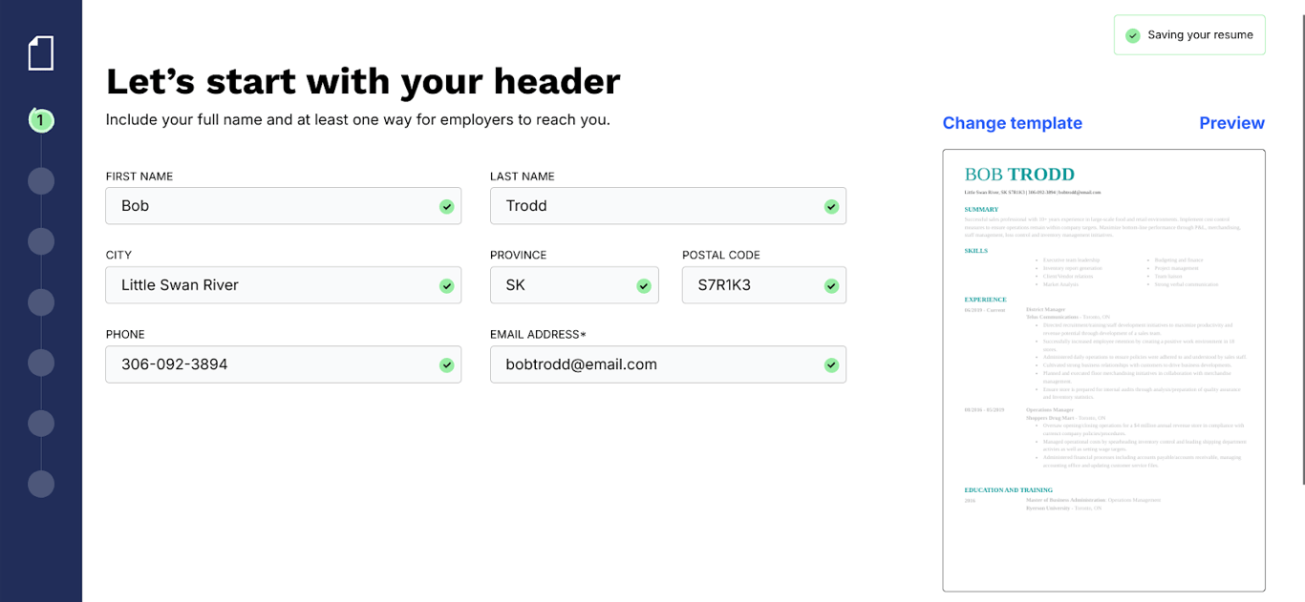Click the Phone field 306-092-3894
Viewport: 1305px width, 602px height.
(283, 364)
